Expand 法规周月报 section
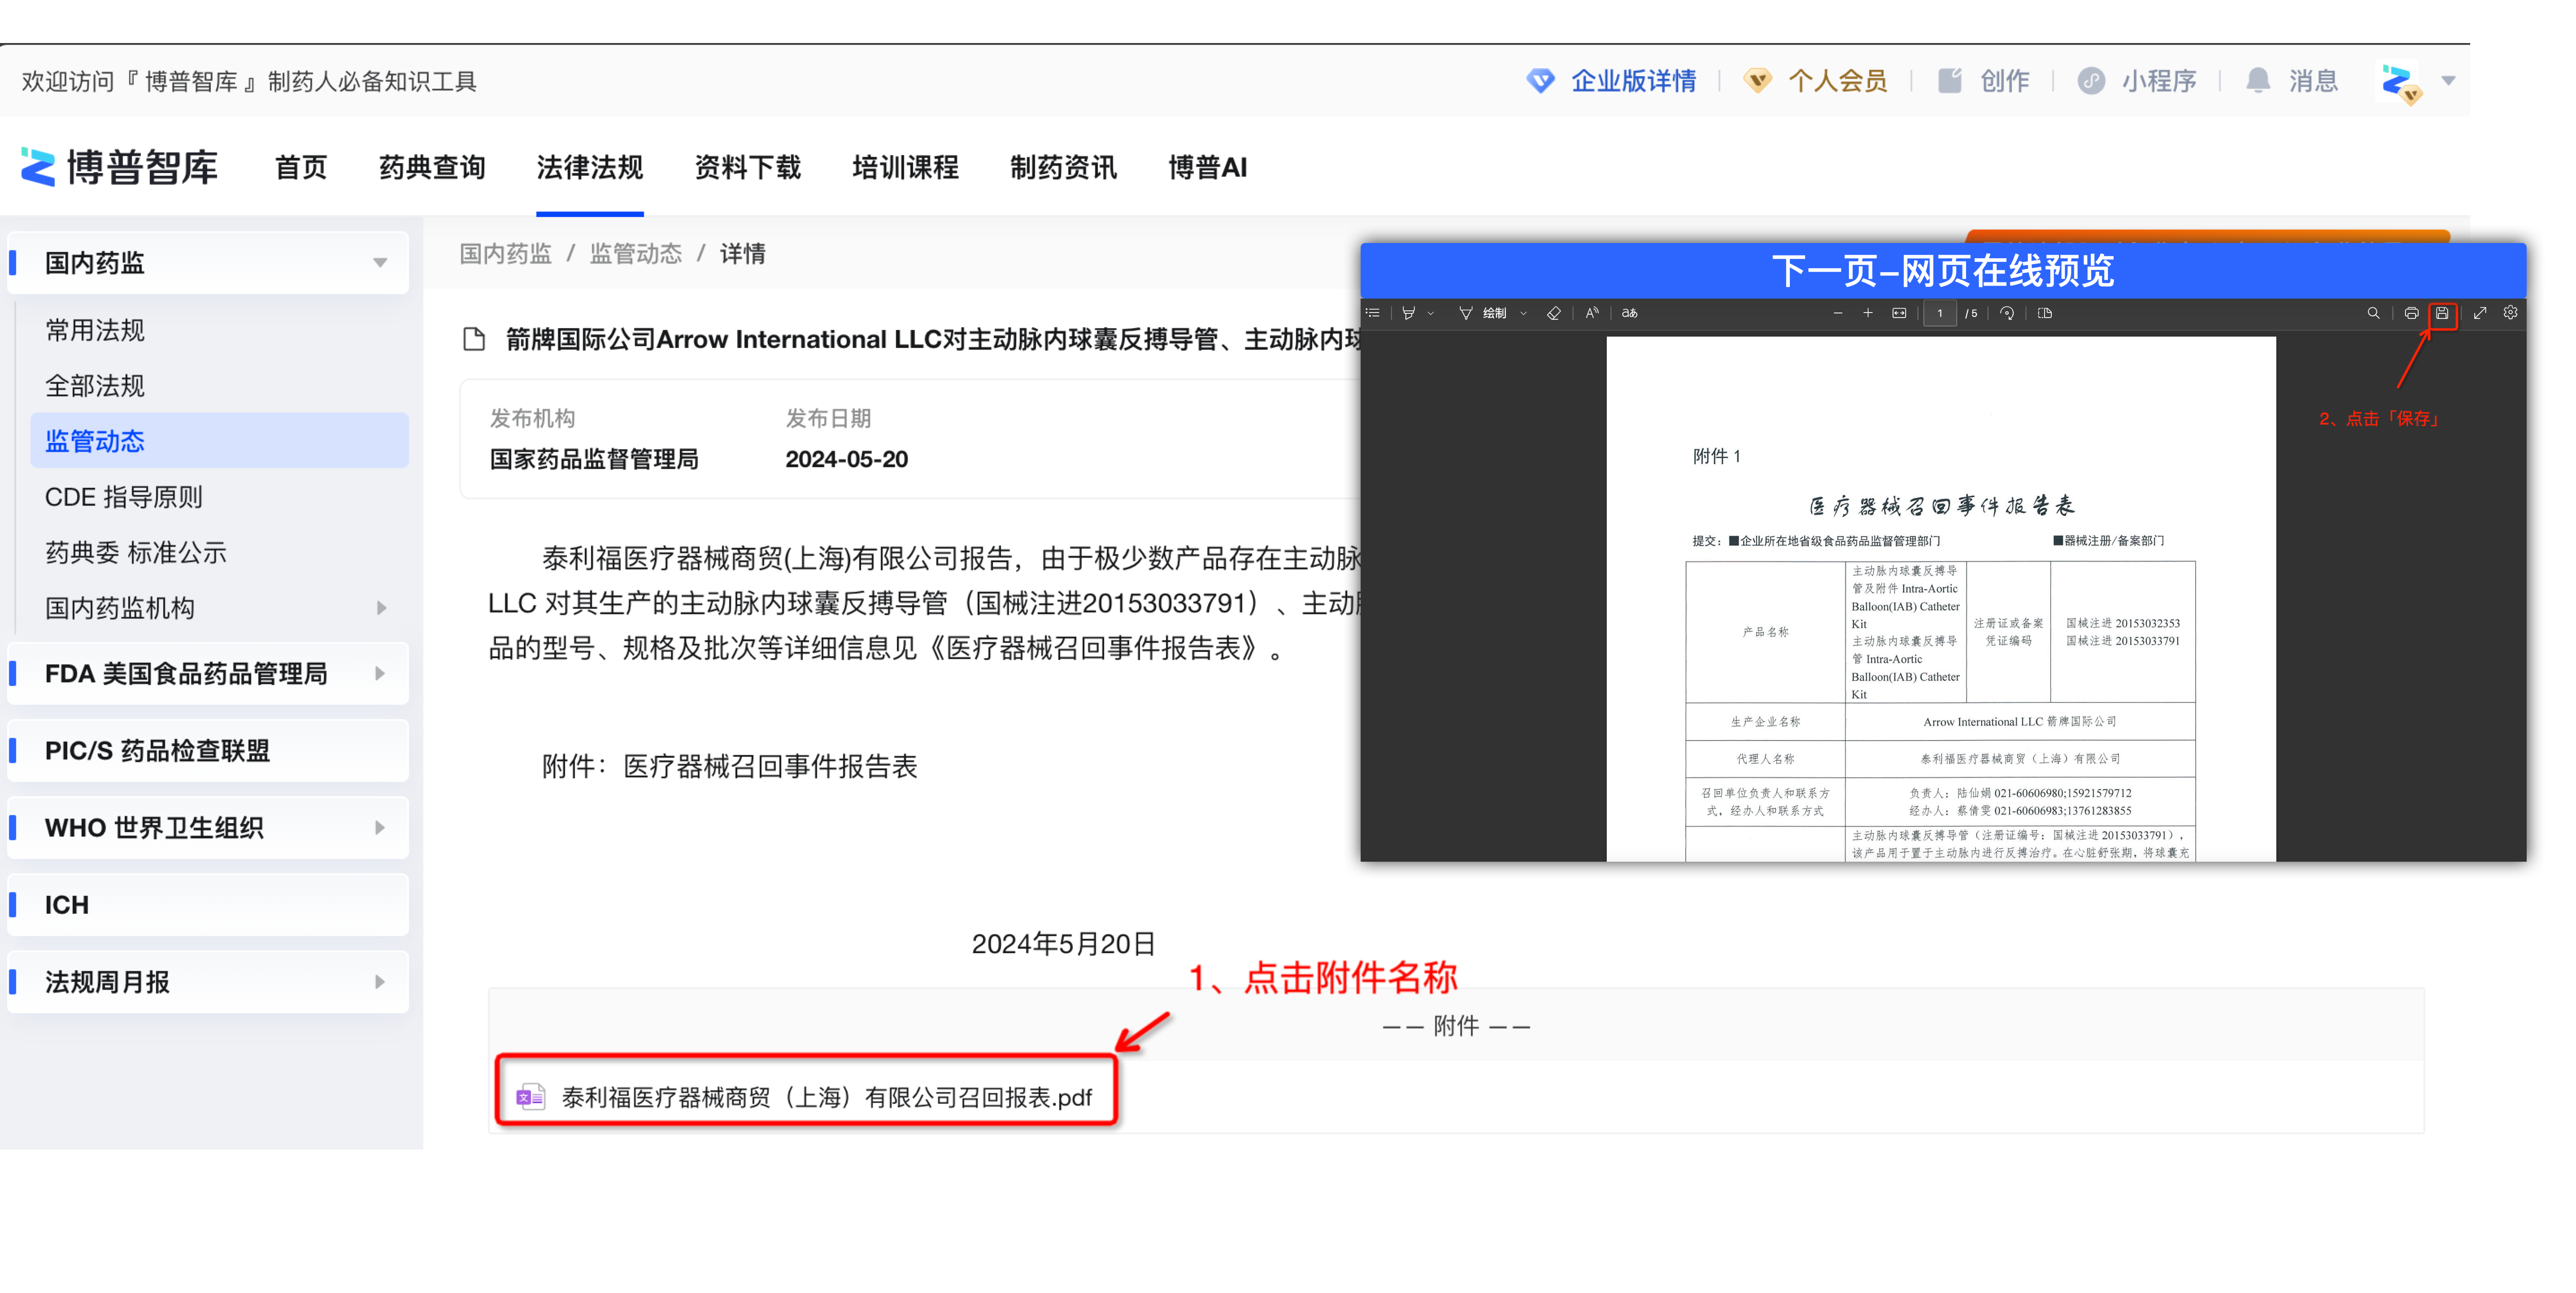 tap(208, 982)
